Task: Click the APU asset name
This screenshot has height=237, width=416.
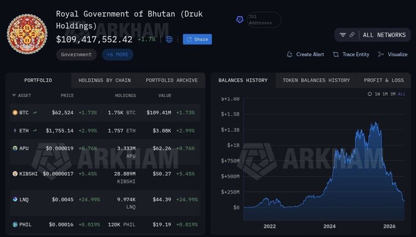Action: [x=24, y=148]
